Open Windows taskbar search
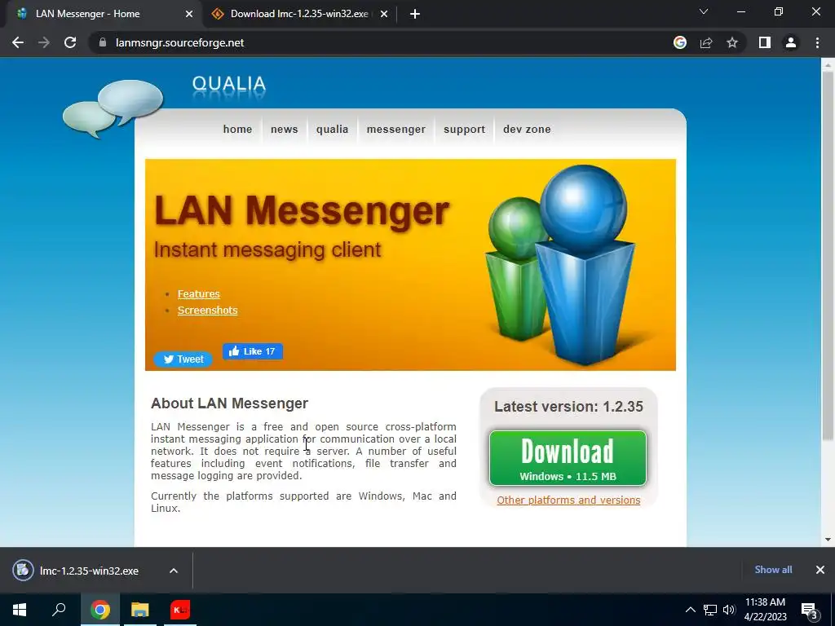Screen dimensions: 835x626 (59, 610)
